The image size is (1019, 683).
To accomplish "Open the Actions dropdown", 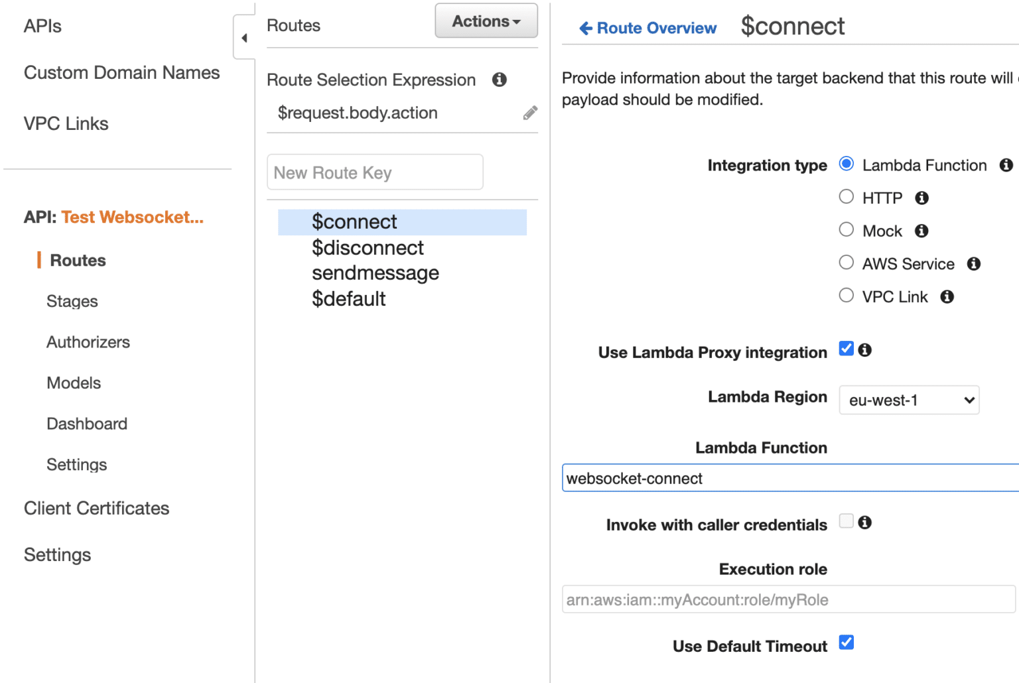I will point(486,21).
